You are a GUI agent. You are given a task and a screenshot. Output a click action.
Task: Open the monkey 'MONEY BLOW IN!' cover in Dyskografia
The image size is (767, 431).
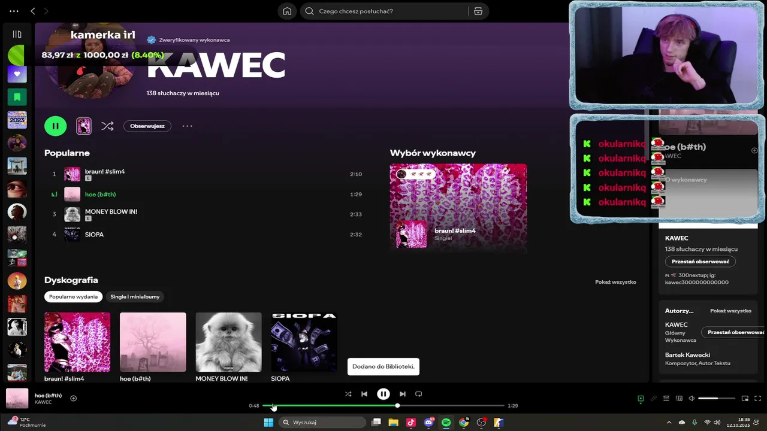(228, 342)
